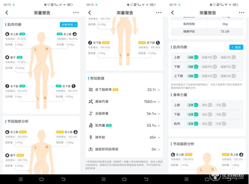249x184 pixels.
Task: Tap the 返回 button in 肌肉均衡
Action: click(x=236, y=47)
